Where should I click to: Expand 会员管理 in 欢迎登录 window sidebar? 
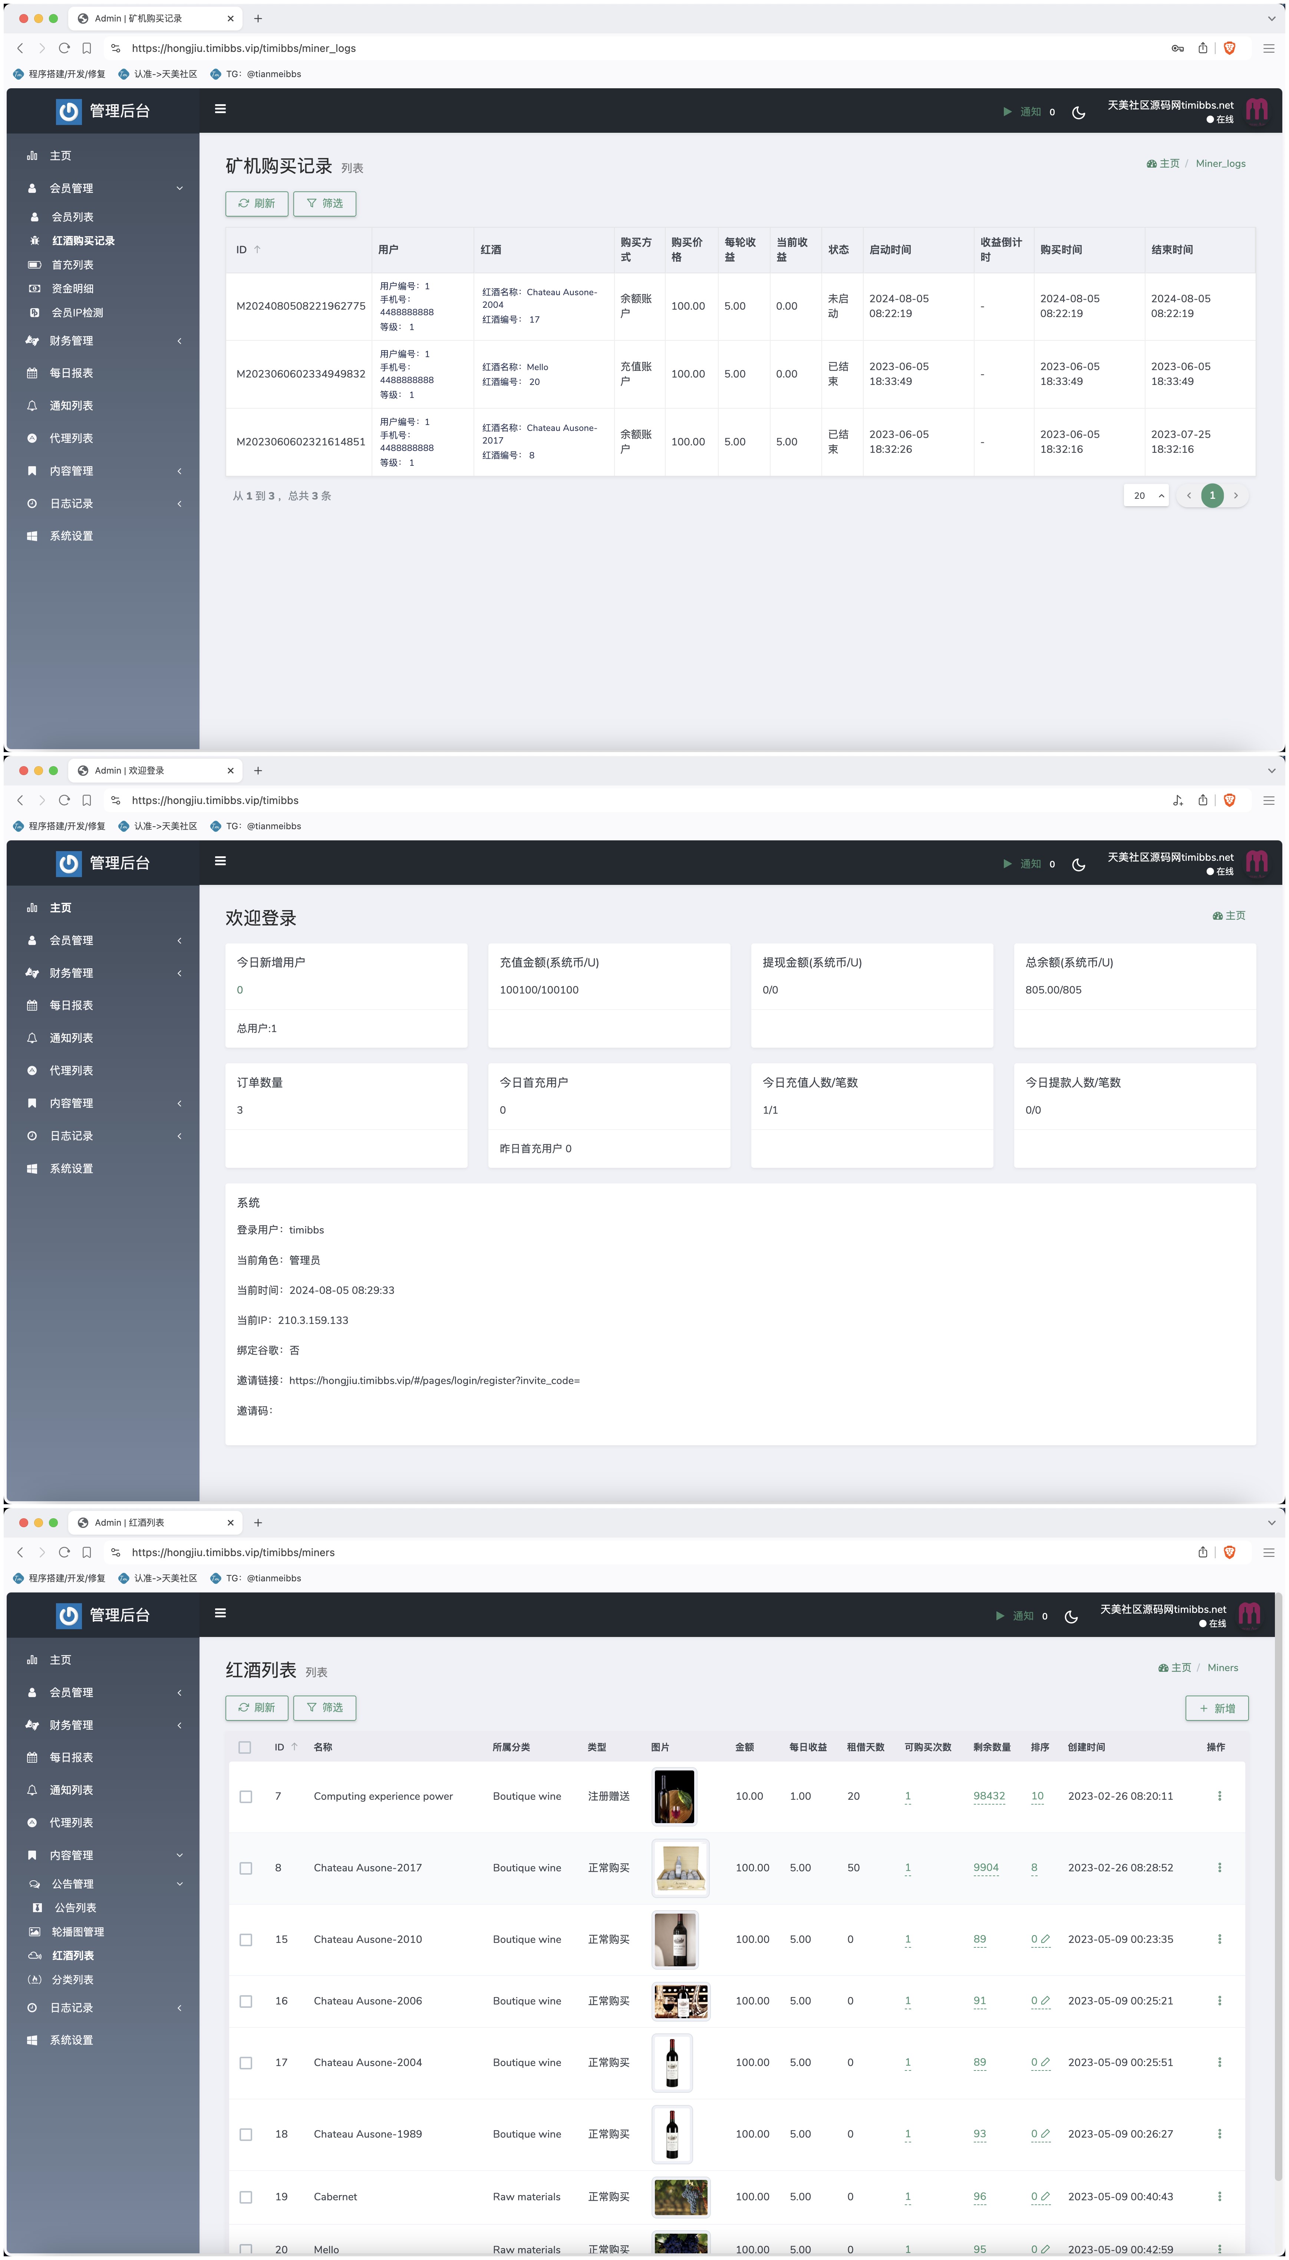click(x=103, y=940)
